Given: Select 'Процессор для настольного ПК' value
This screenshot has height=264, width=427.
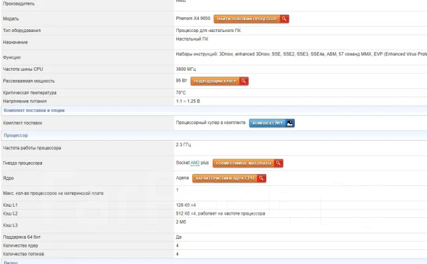Looking at the screenshot, I should tap(208, 31).
